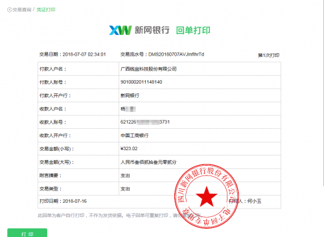324x237 pixels.
Task: Click the blurred payee name cell
Action: pyautogui.click(x=200, y=109)
